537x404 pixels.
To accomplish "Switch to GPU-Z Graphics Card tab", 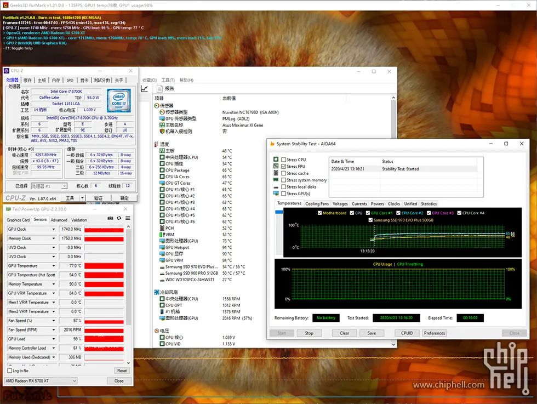I will point(18,220).
